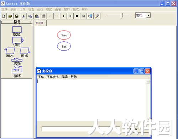Open the 80% zoom dropdown
The width and height of the screenshot is (178, 139).
[148, 15]
